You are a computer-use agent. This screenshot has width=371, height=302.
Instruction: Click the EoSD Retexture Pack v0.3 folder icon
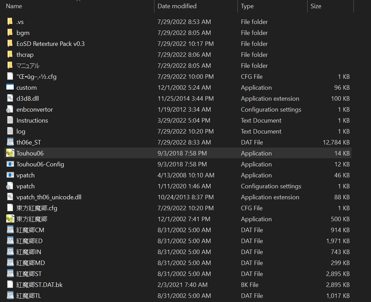(10, 44)
